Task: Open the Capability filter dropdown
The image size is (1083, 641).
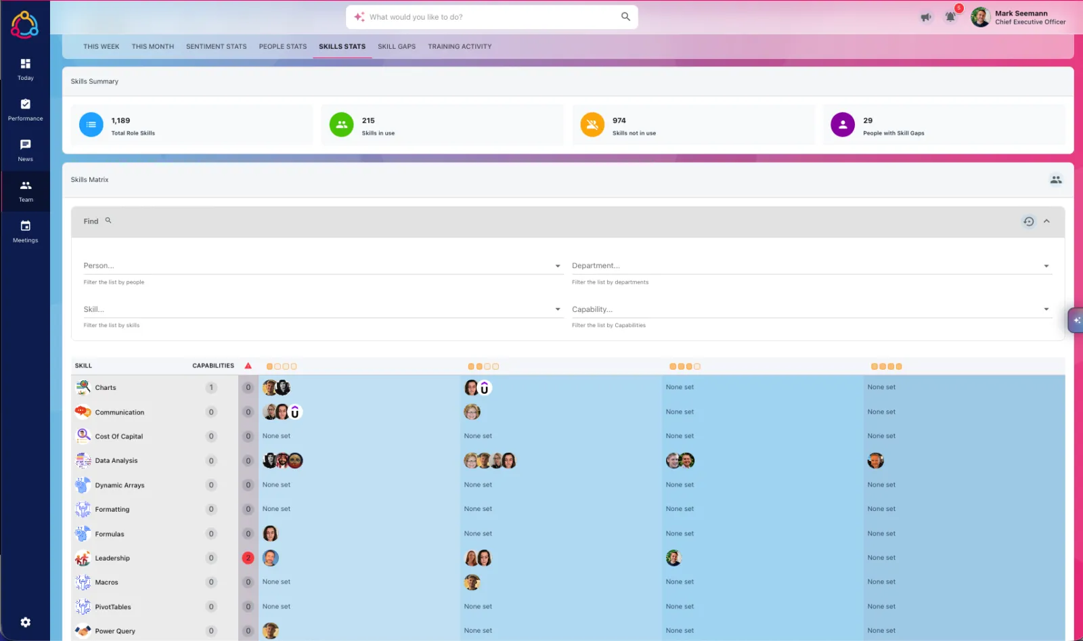Action: [811, 309]
